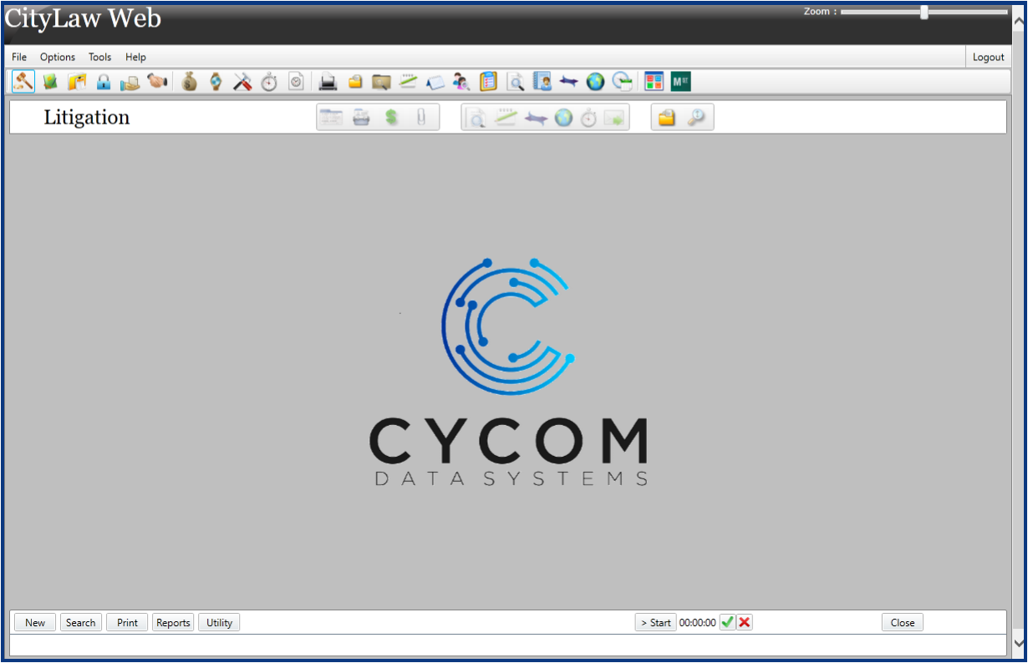The image size is (1028, 663).
Task: Click the dollar sign fees icon
Action: pos(389,117)
